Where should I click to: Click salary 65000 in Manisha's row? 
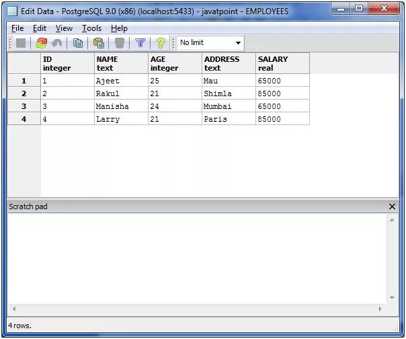click(282, 106)
